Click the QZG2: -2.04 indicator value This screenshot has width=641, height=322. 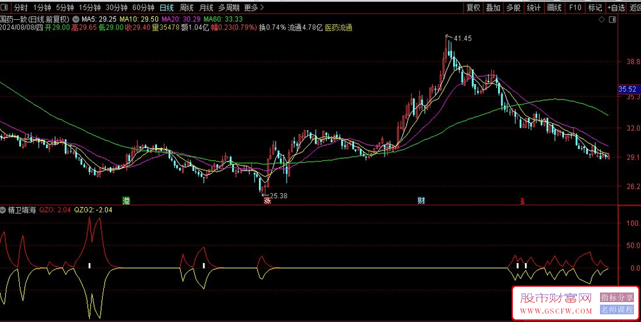93,210
